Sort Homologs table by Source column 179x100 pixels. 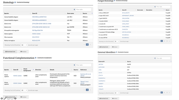click(x=87, y=13)
